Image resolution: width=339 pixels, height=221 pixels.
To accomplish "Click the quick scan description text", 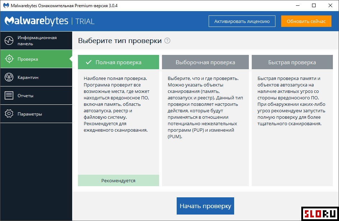I will (x=292, y=101).
